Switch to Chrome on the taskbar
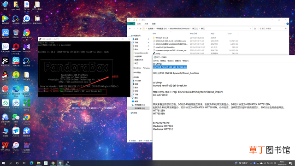 53,163
